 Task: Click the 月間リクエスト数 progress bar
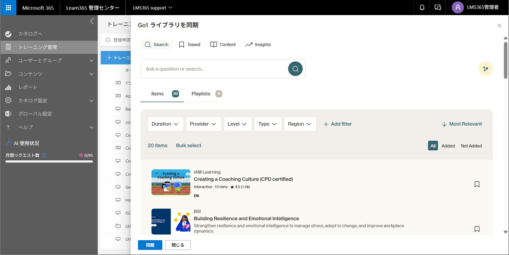click(x=49, y=161)
